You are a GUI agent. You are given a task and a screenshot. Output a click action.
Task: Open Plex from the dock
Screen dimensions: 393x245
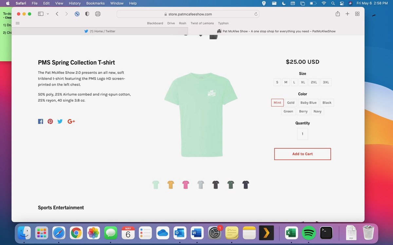coord(266,233)
